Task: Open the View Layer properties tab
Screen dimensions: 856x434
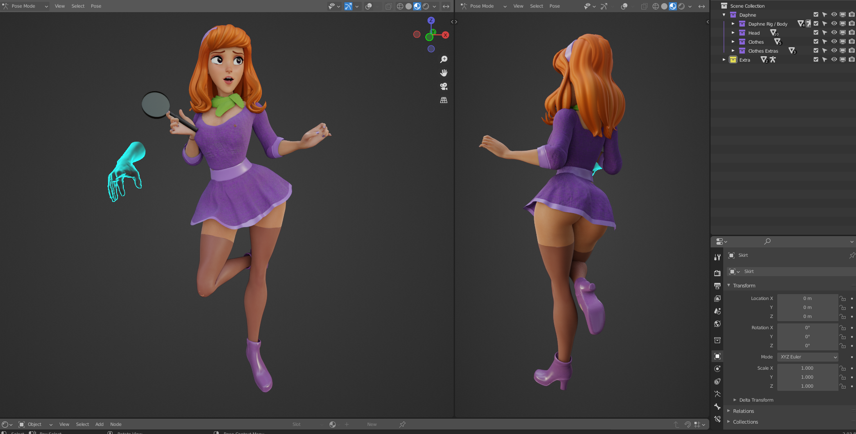Action: 717,298
